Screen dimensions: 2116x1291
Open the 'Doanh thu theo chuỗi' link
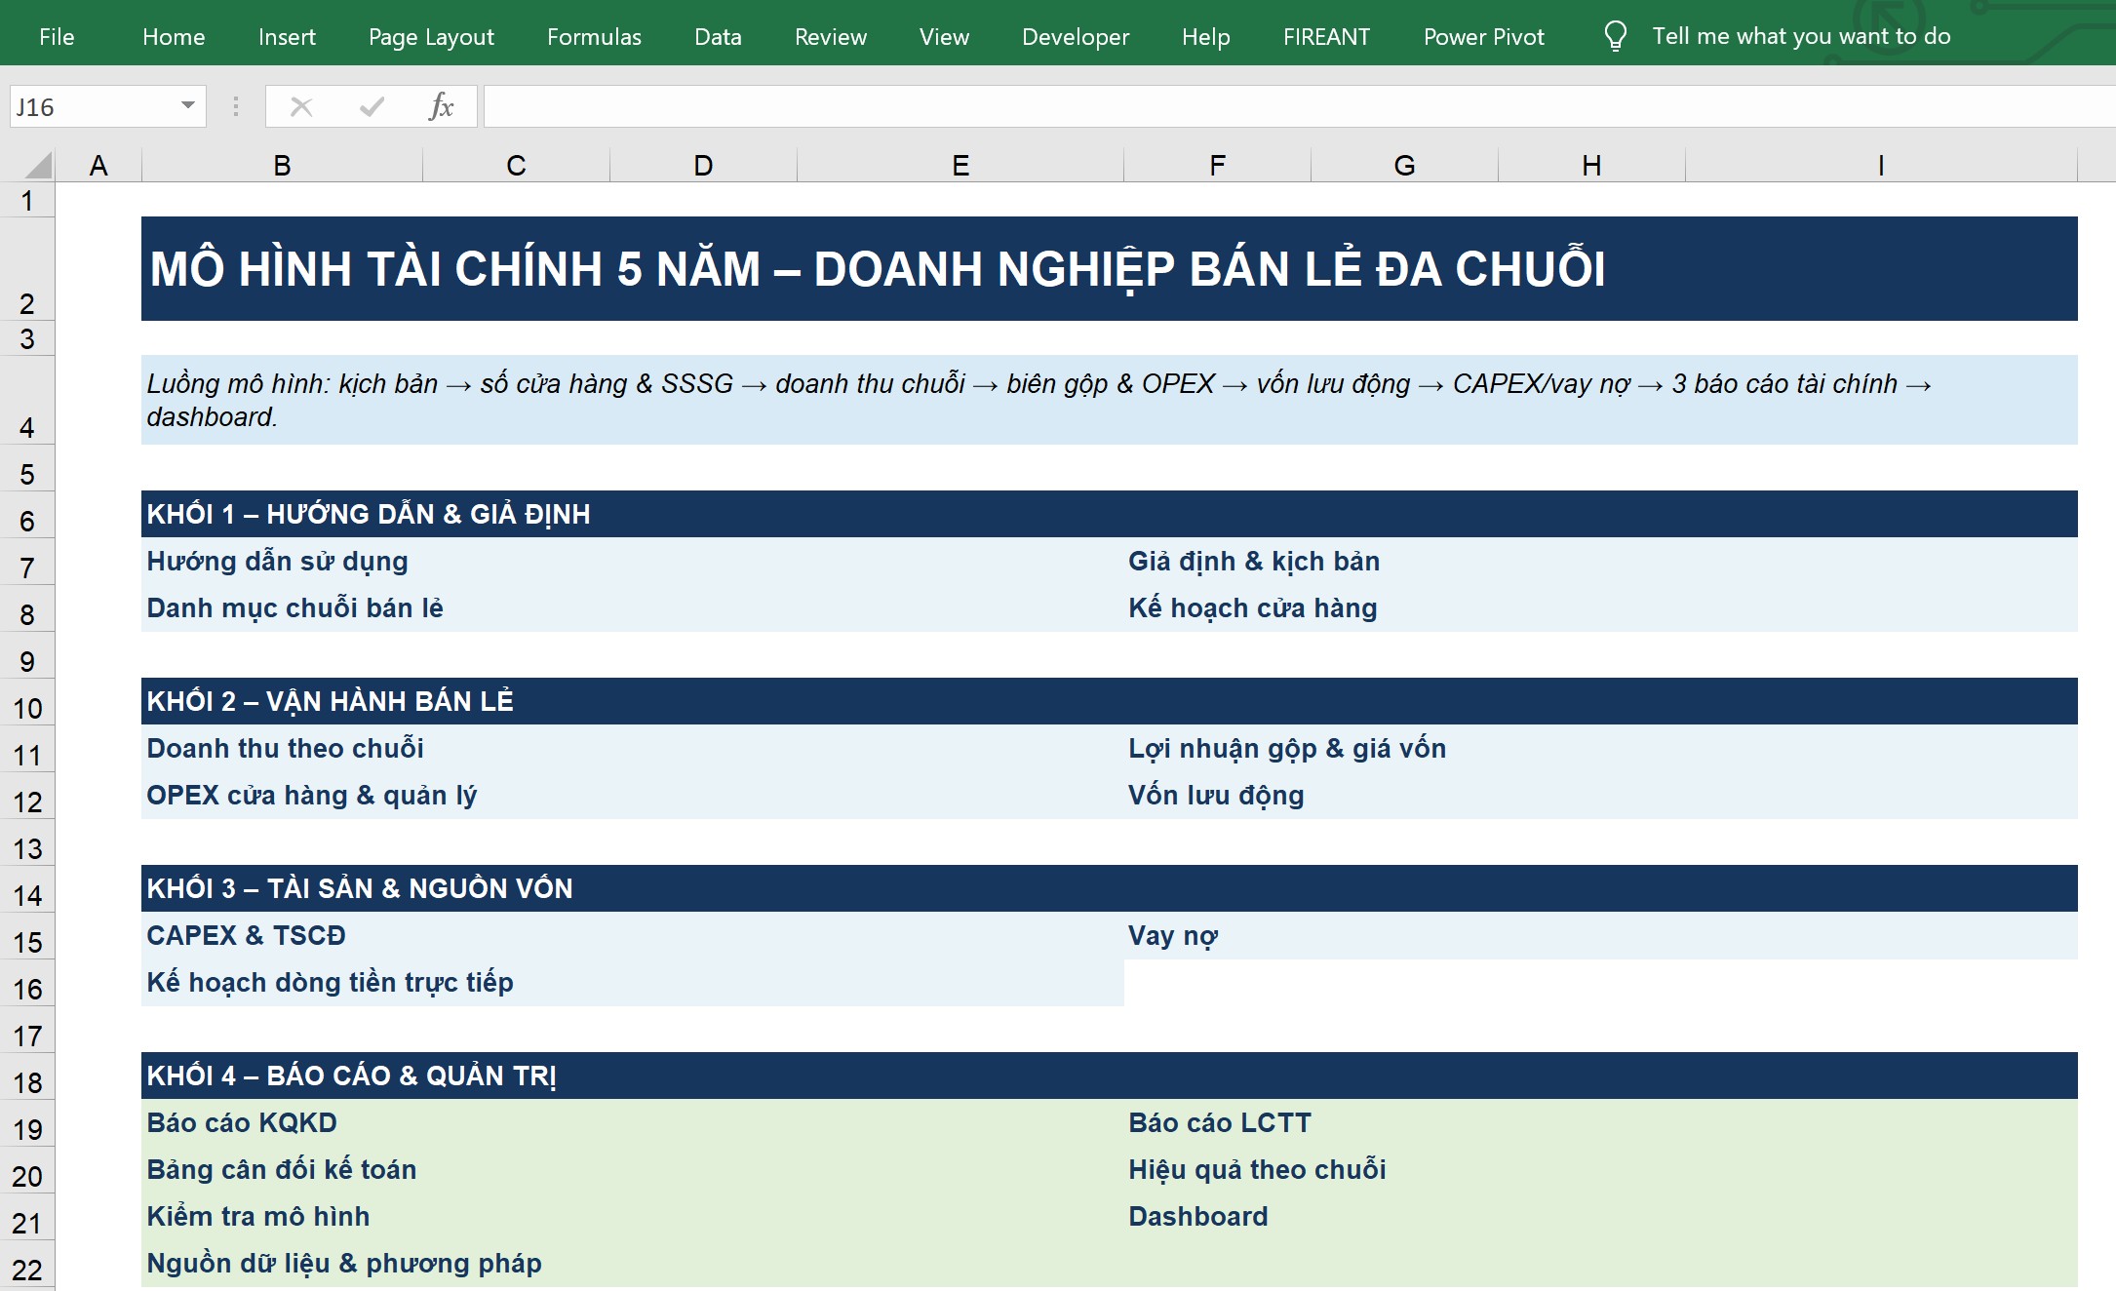pyautogui.click(x=285, y=749)
